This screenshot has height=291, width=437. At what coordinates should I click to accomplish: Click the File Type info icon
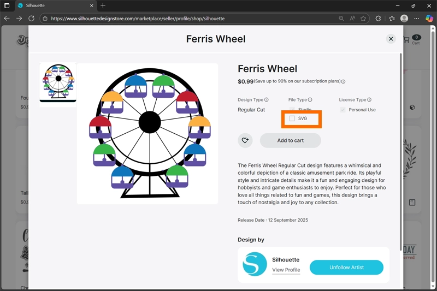(x=310, y=100)
